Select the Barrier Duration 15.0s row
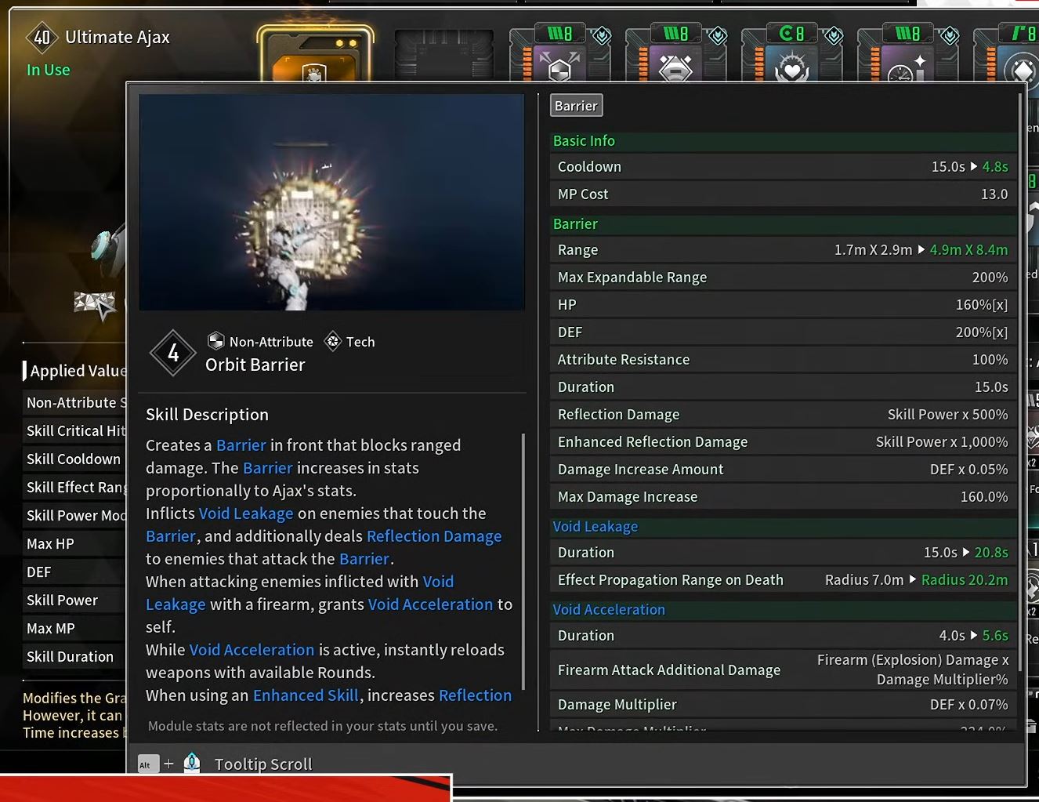This screenshot has width=1039, height=802. point(783,387)
